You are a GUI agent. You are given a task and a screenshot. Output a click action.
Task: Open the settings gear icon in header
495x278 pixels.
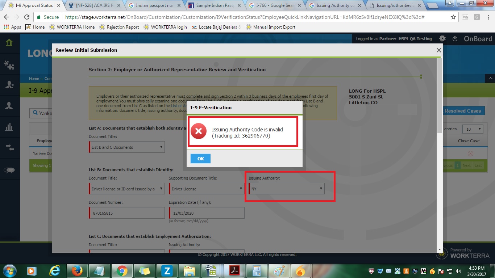coord(442,39)
